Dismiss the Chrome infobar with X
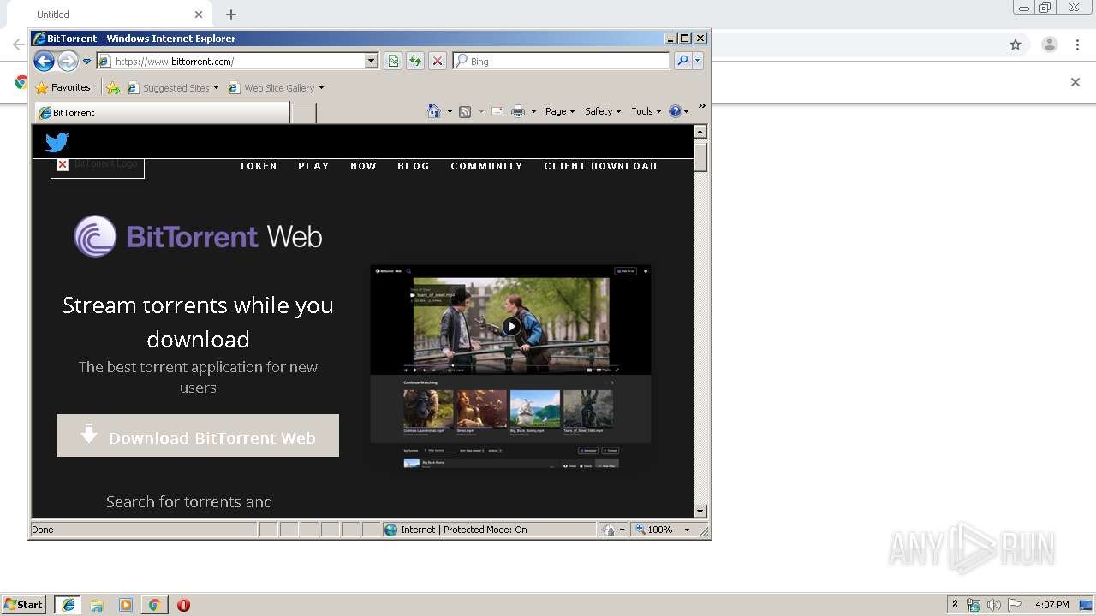The height and width of the screenshot is (616, 1096). [x=1075, y=82]
